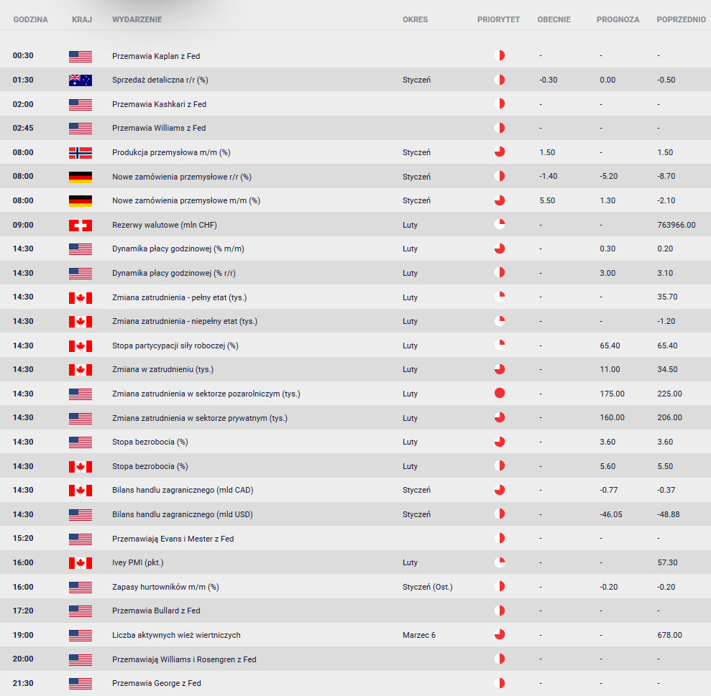711x696 pixels.
Task: Open Zmiana zatrudnienia w sektorze prywatnym event
Action: pyautogui.click(x=199, y=418)
